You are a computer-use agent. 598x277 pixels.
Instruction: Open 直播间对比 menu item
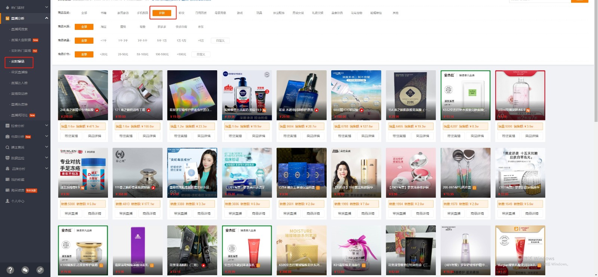(19, 115)
